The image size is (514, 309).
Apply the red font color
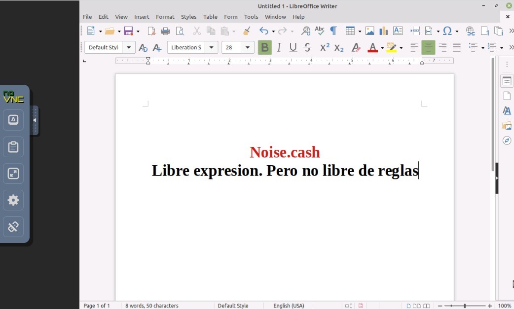[x=373, y=48]
